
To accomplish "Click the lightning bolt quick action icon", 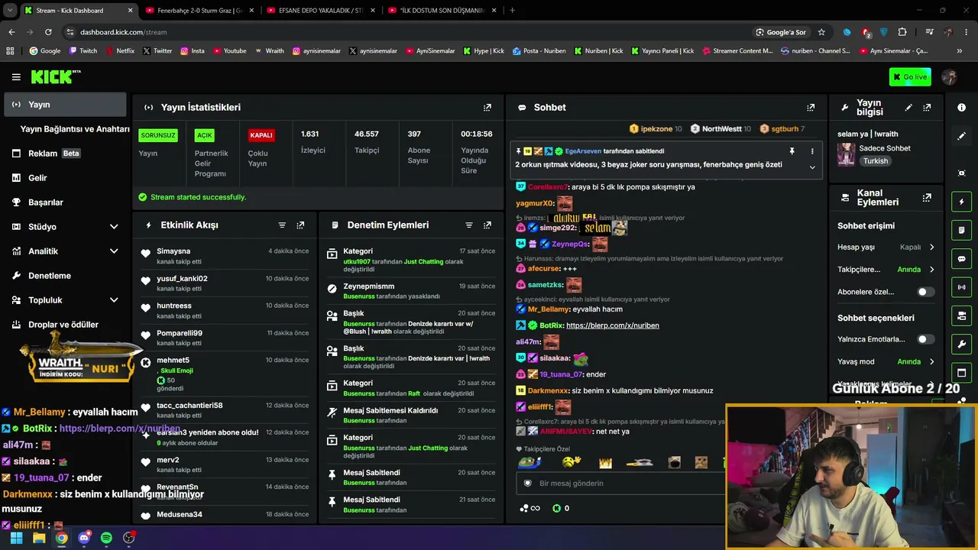I will click(962, 202).
